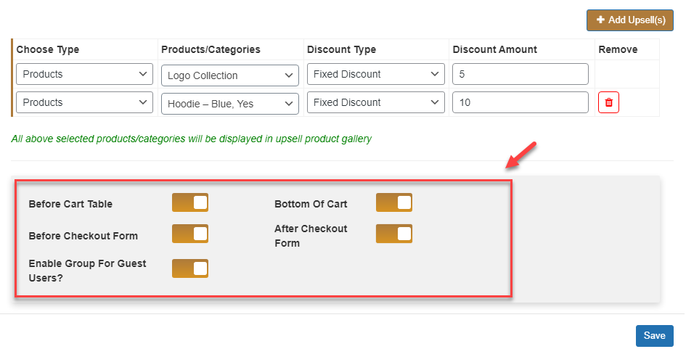The height and width of the screenshot is (349, 686).
Task: Expand first row Fixed Discount dropdown
Action: pos(376,74)
